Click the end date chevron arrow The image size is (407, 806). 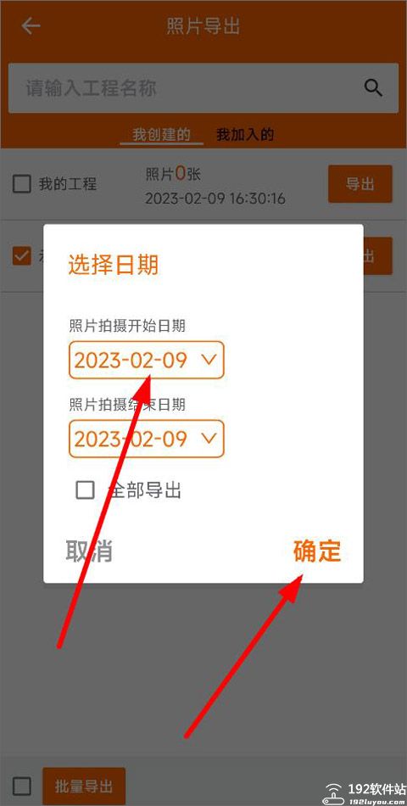point(209,439)
